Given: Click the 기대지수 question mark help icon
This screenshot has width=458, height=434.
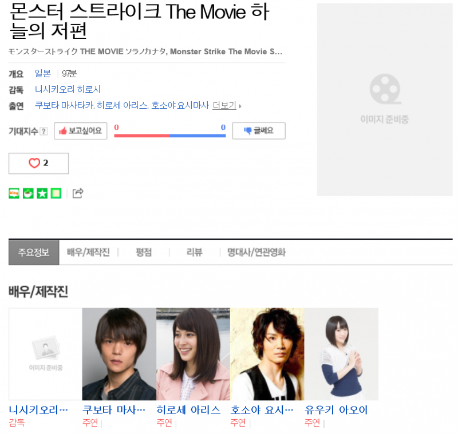Looking at the screenshot, I should coord(44,132).
